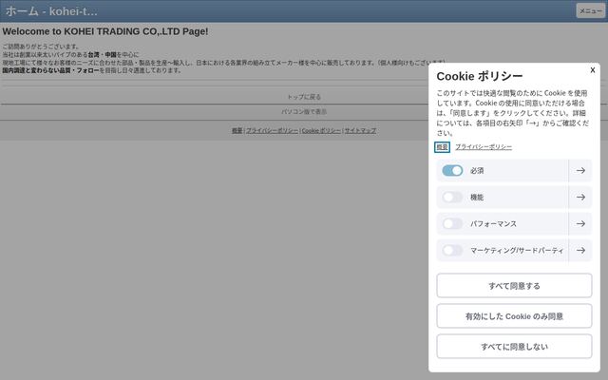Click 有効にした Cookie のみ同意 button
The image size is (608, 380).
point(514,316)
